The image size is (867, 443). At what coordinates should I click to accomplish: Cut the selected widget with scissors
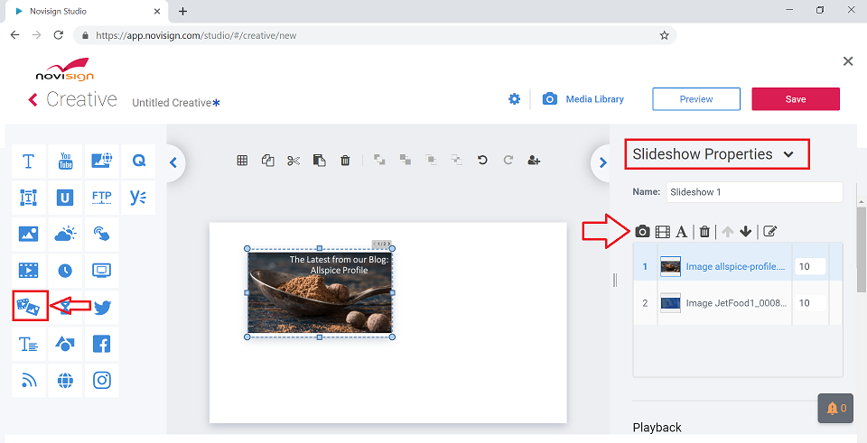point(294,161)
